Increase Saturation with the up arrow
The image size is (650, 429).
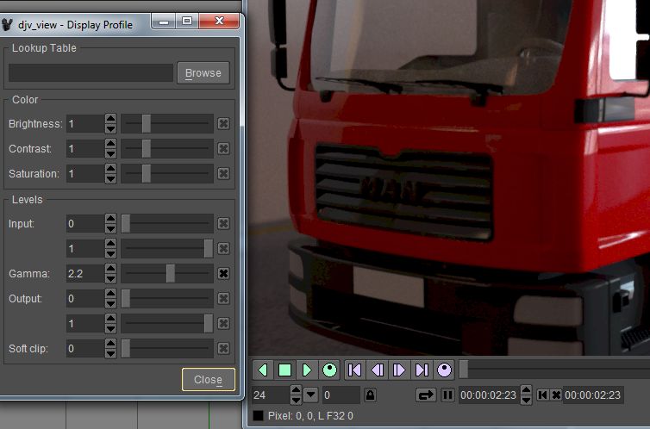[x=110, y=168]
